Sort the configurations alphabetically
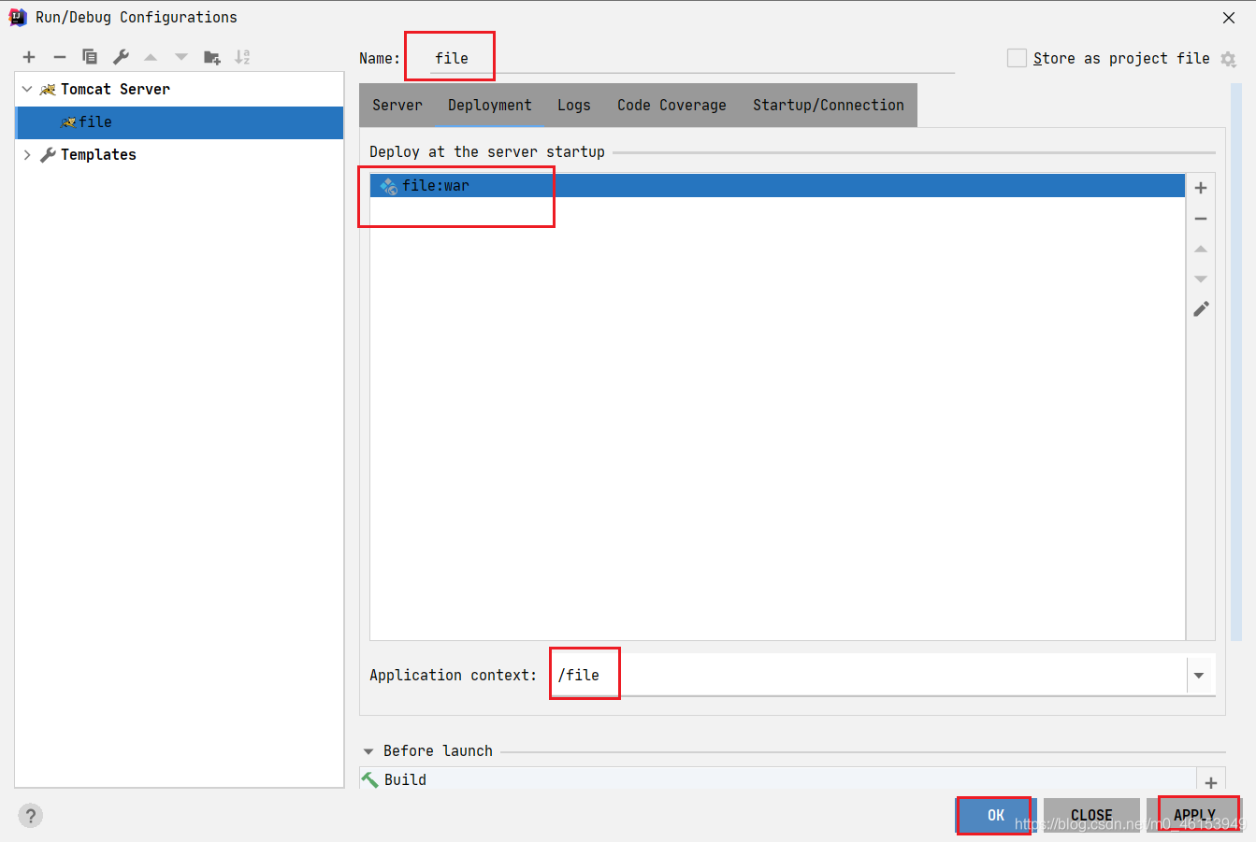This screenshot has width=1256, height=842. [242, 57]
